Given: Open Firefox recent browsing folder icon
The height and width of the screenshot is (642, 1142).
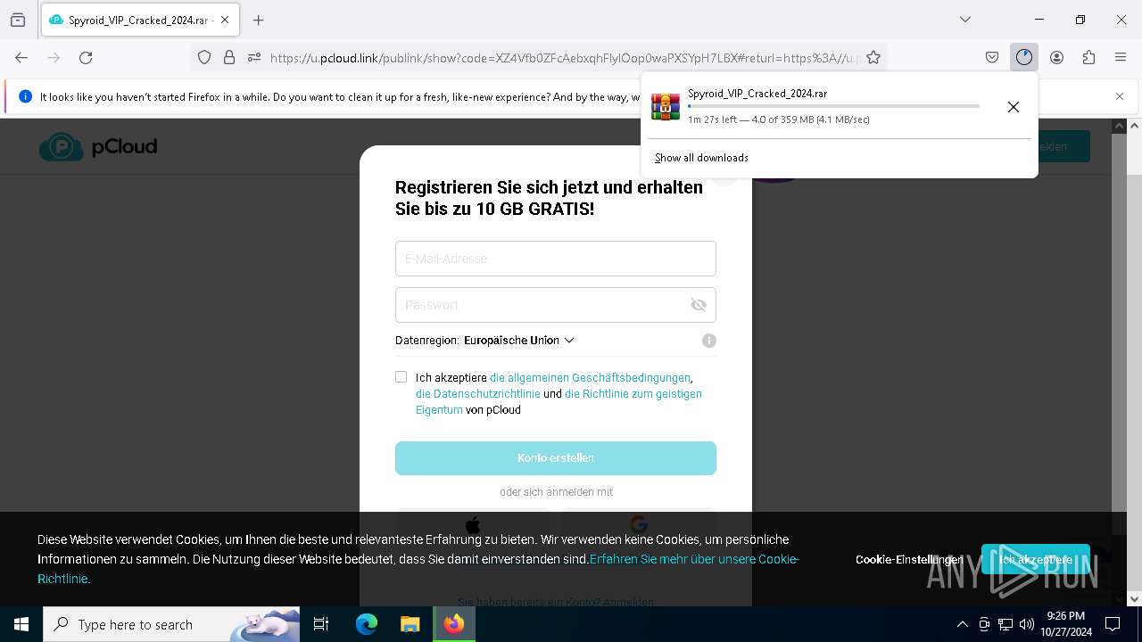Looking at the screenshot, I should coord(18,20).
